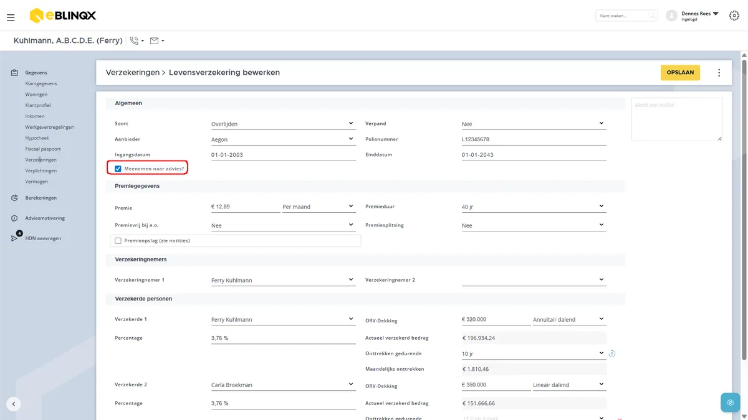Open the blue widget at bottom right
The width and height of the screenshot is (748, 420).
click(730, 403)
